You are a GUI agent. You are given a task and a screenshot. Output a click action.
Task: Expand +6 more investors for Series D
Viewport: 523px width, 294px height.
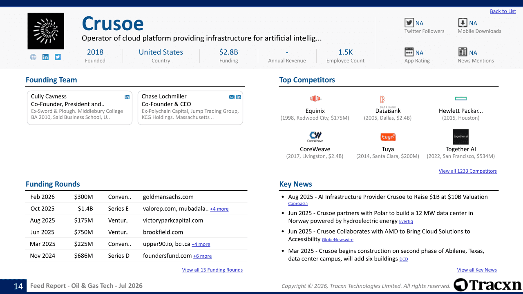pos(203,256)
